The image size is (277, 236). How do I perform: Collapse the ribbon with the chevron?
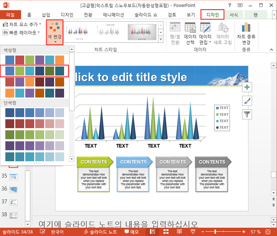tap(272, 49)
